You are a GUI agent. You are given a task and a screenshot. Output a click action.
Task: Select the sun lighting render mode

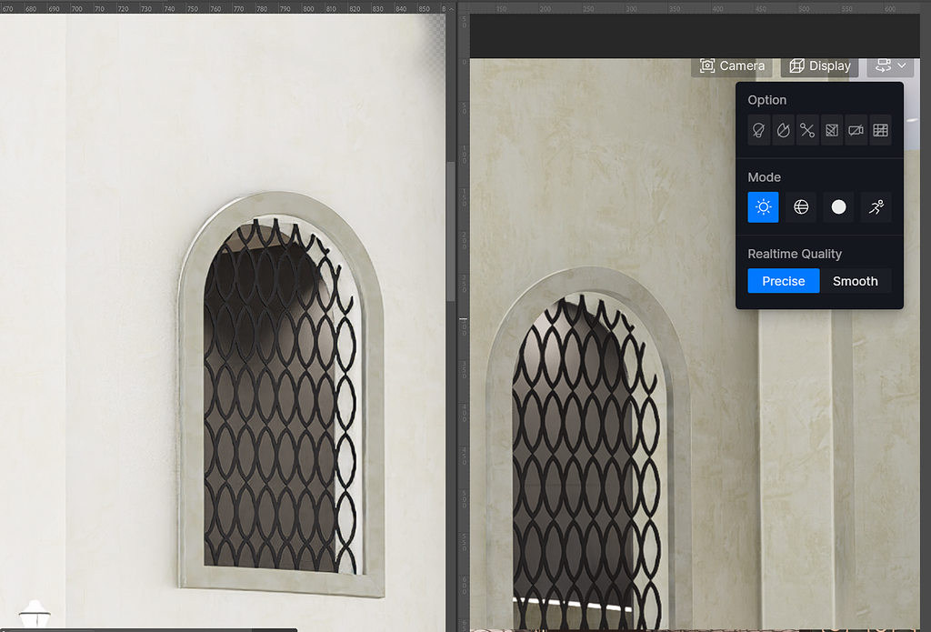click(763, 206)
